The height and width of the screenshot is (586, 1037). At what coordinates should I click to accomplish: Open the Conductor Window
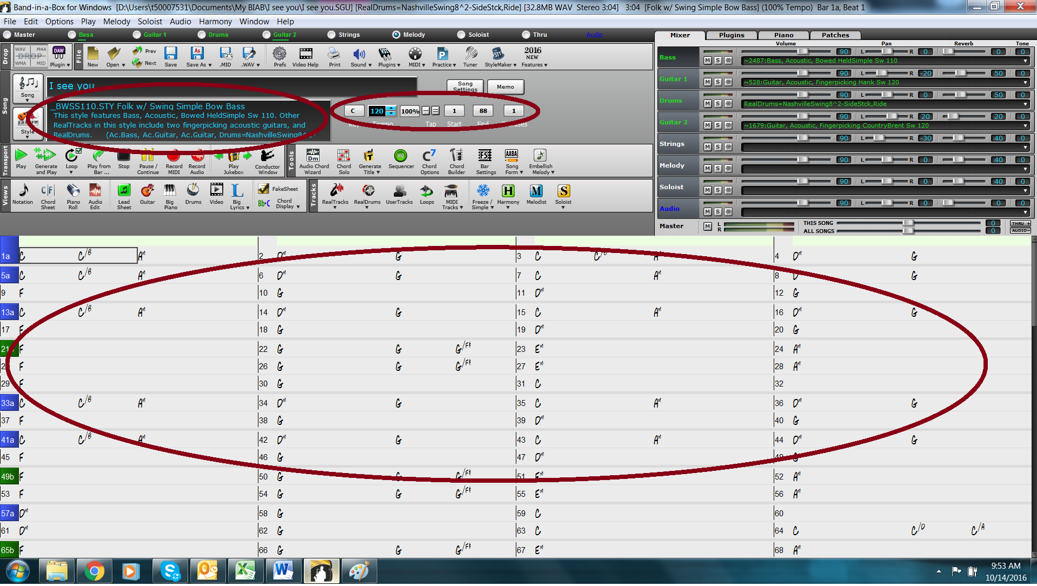click(x=267, y=161)
